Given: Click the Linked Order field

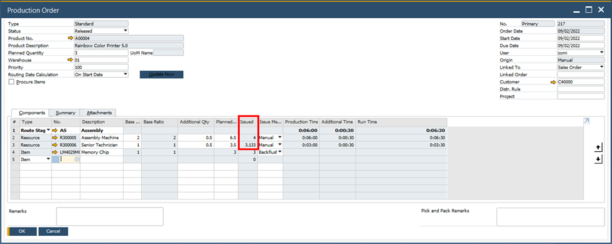Looking at the screenshot, I should click(581, 75).
